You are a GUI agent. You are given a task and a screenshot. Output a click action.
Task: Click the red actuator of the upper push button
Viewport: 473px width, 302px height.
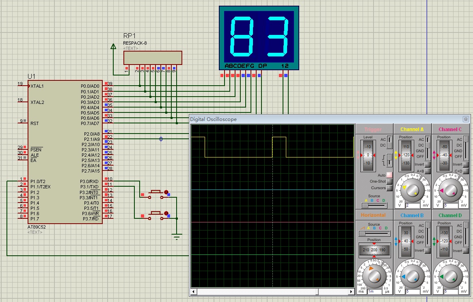tap(166, 192)
